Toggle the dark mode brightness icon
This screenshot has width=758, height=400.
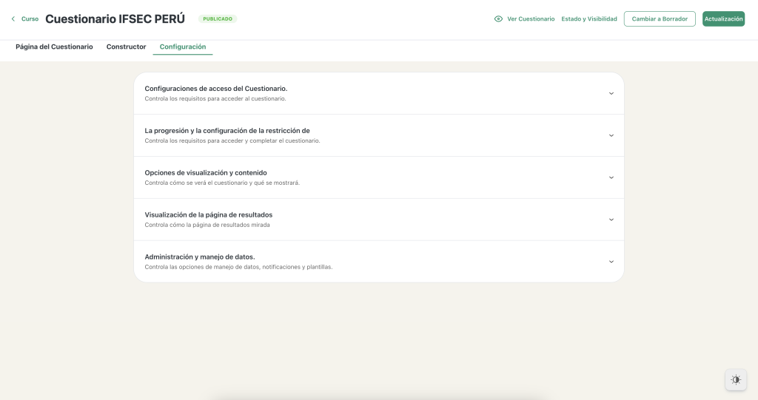point(736,380)
